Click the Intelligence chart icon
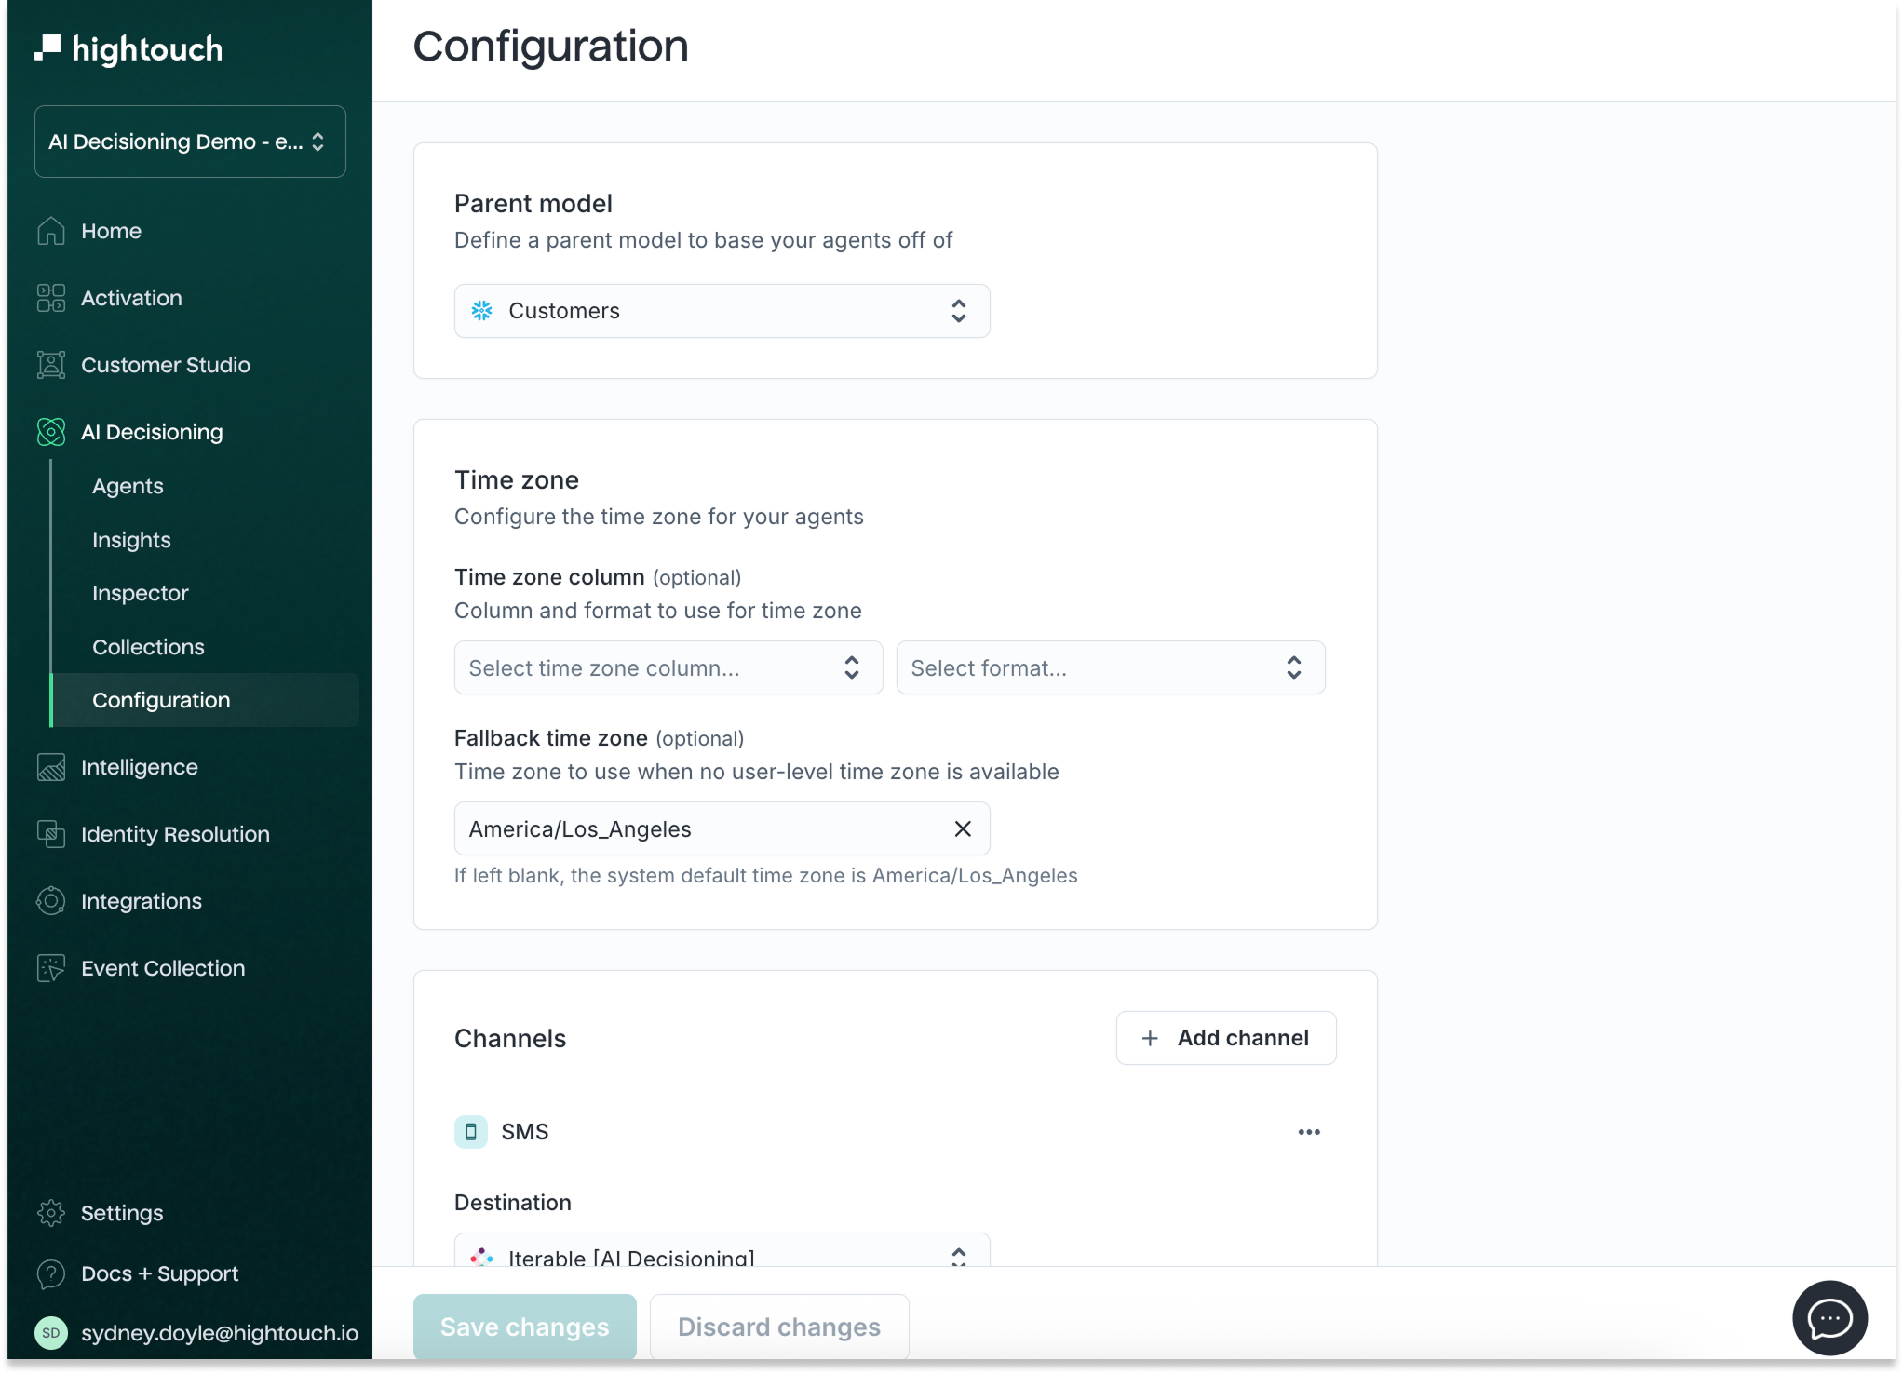This screenshot has height=1374, width=1903. pyautogui.click(x=51, y=767)
